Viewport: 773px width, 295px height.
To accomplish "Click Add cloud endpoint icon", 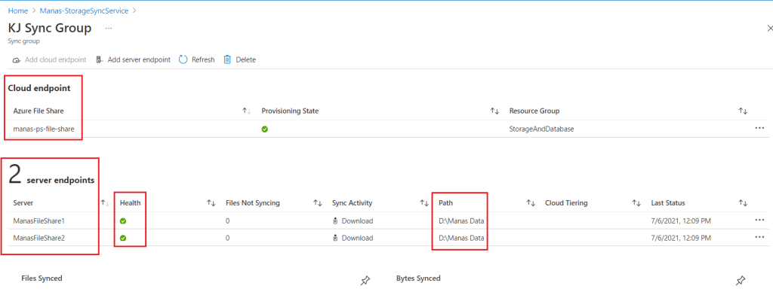I will (x=17, y=60).
